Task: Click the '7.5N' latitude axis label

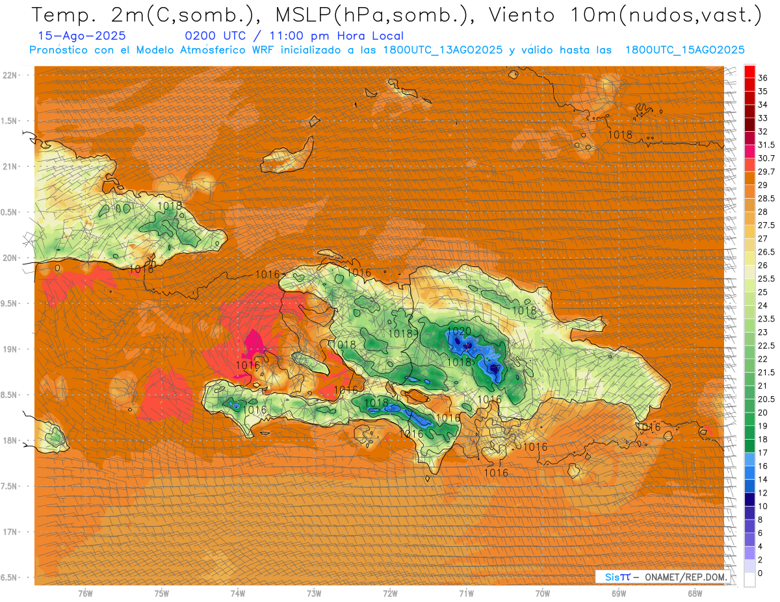Action: click(x=10, y=486)
